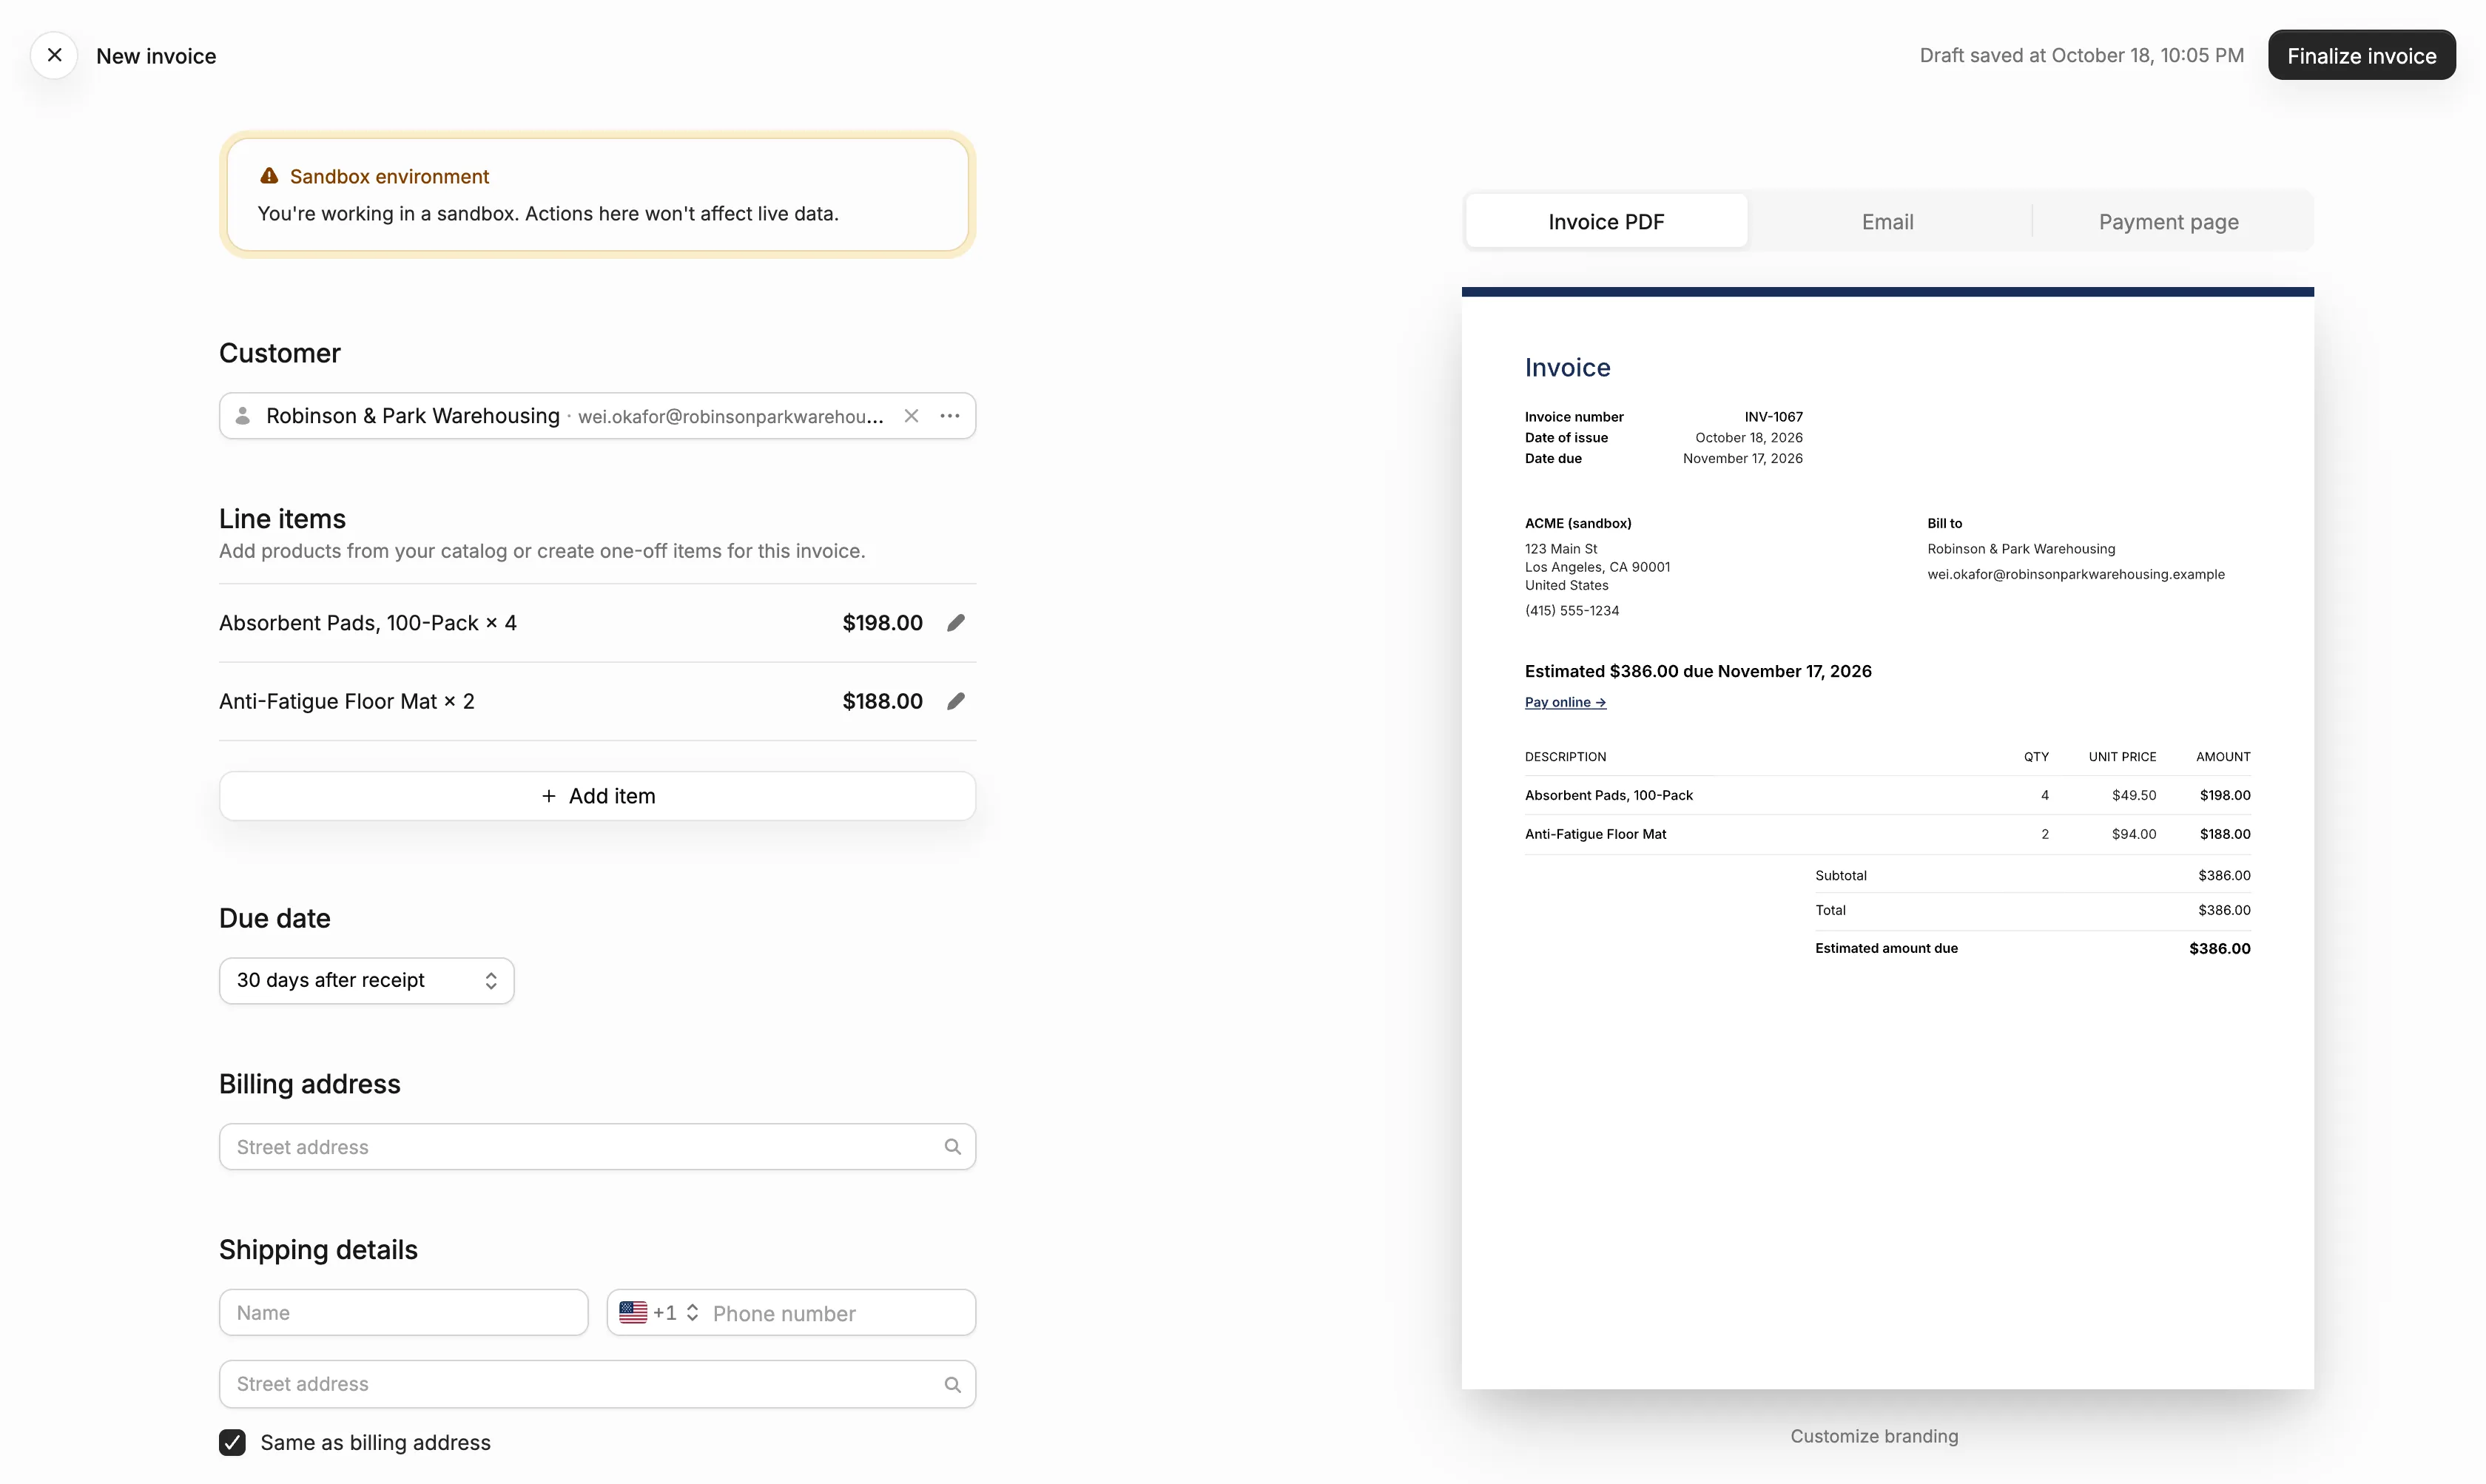Click the November 17, 2026 due date value
Screen dimensions: 2486x1484
pyautogui.click(x=1742, y=458)
